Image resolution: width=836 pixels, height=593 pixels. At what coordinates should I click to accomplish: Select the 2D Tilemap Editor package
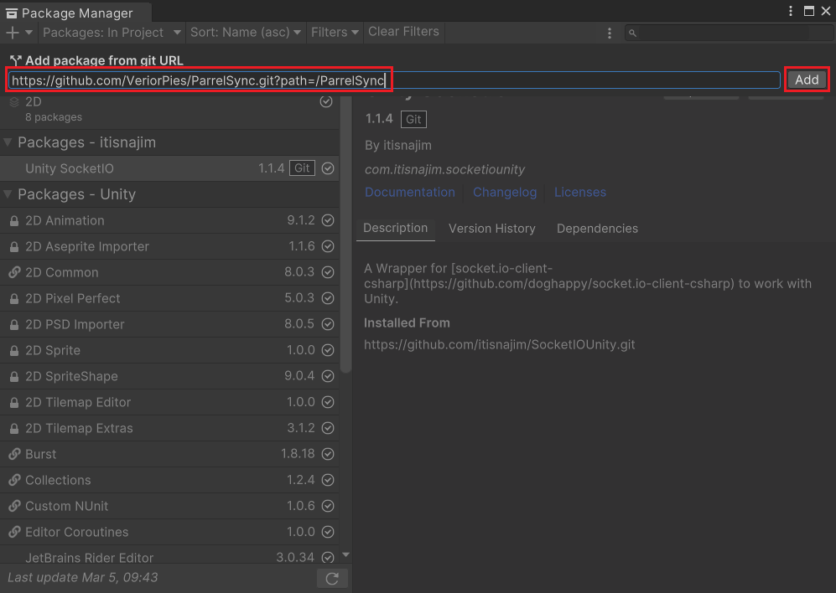[x=169, y=402]
